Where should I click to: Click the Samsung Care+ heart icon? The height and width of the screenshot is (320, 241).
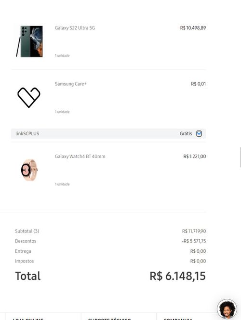click(x=29, y=98)
